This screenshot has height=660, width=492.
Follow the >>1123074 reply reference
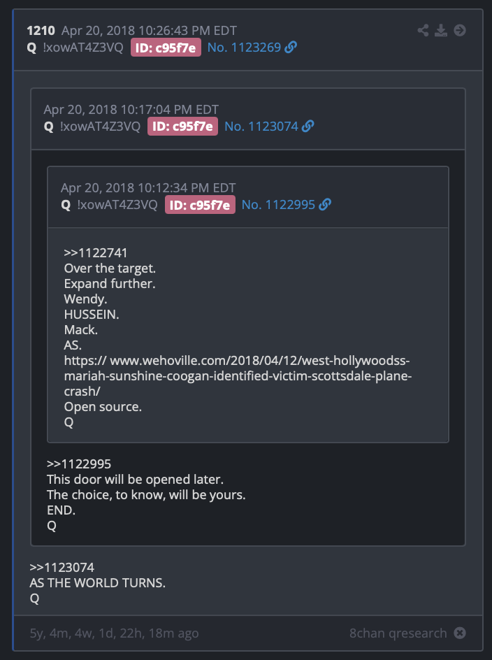[x=62, y=568]
